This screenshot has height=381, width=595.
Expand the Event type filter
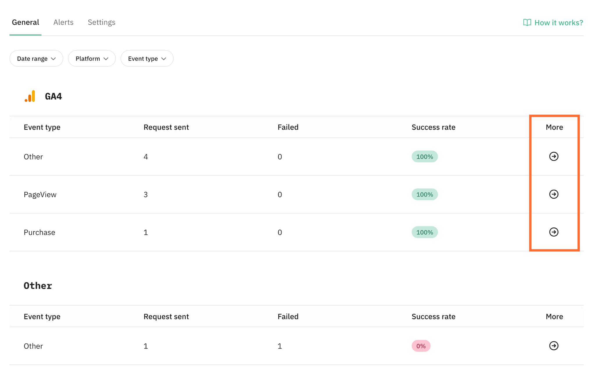147,59
